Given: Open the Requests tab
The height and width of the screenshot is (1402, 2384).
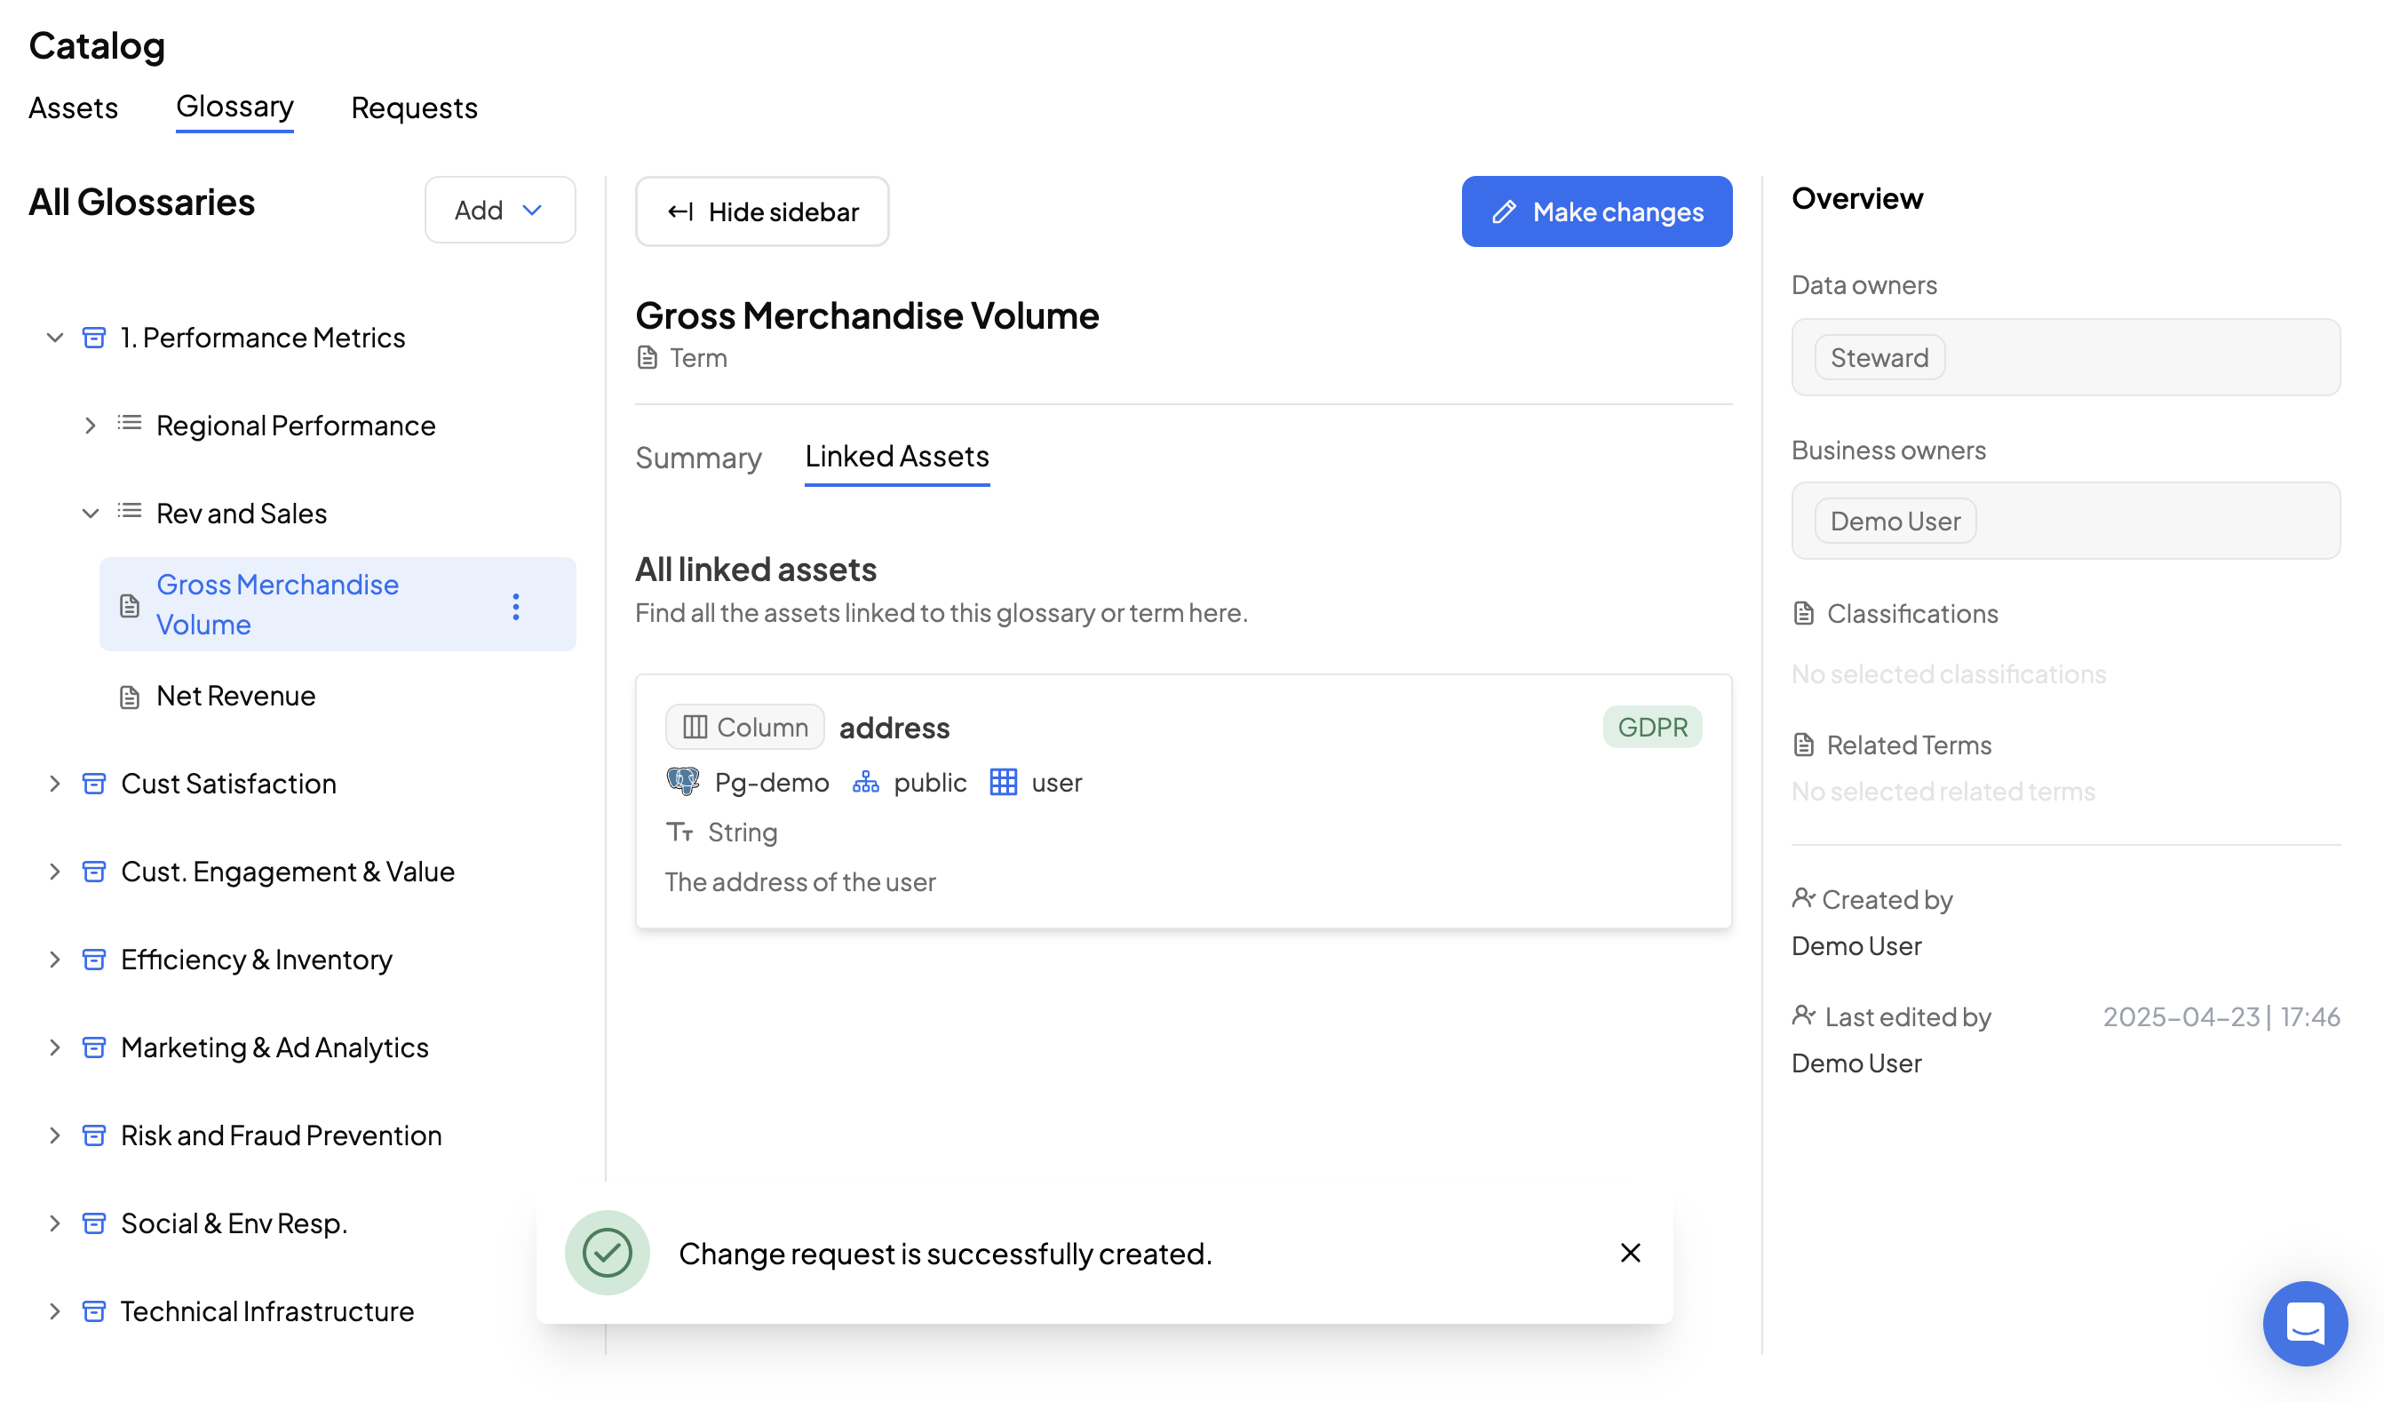Looking at the screenshot, I should click(415, 108).
